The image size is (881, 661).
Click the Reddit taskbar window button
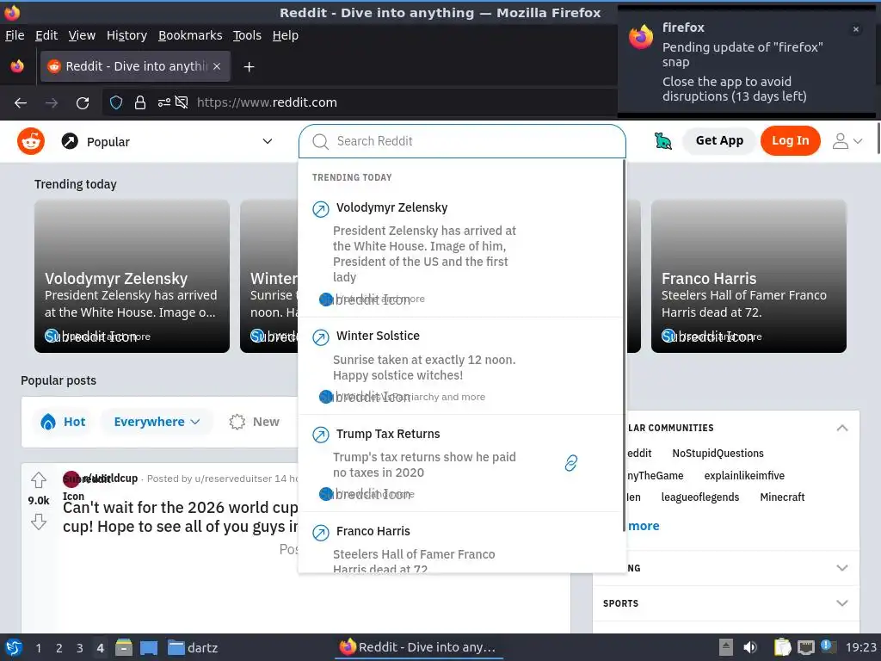click(x=417, y=647)
